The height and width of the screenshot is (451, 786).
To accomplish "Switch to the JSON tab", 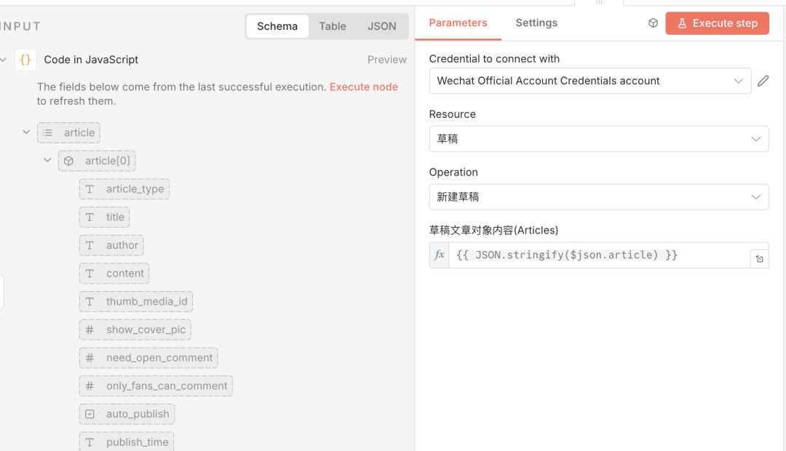I will coord(381,26).
